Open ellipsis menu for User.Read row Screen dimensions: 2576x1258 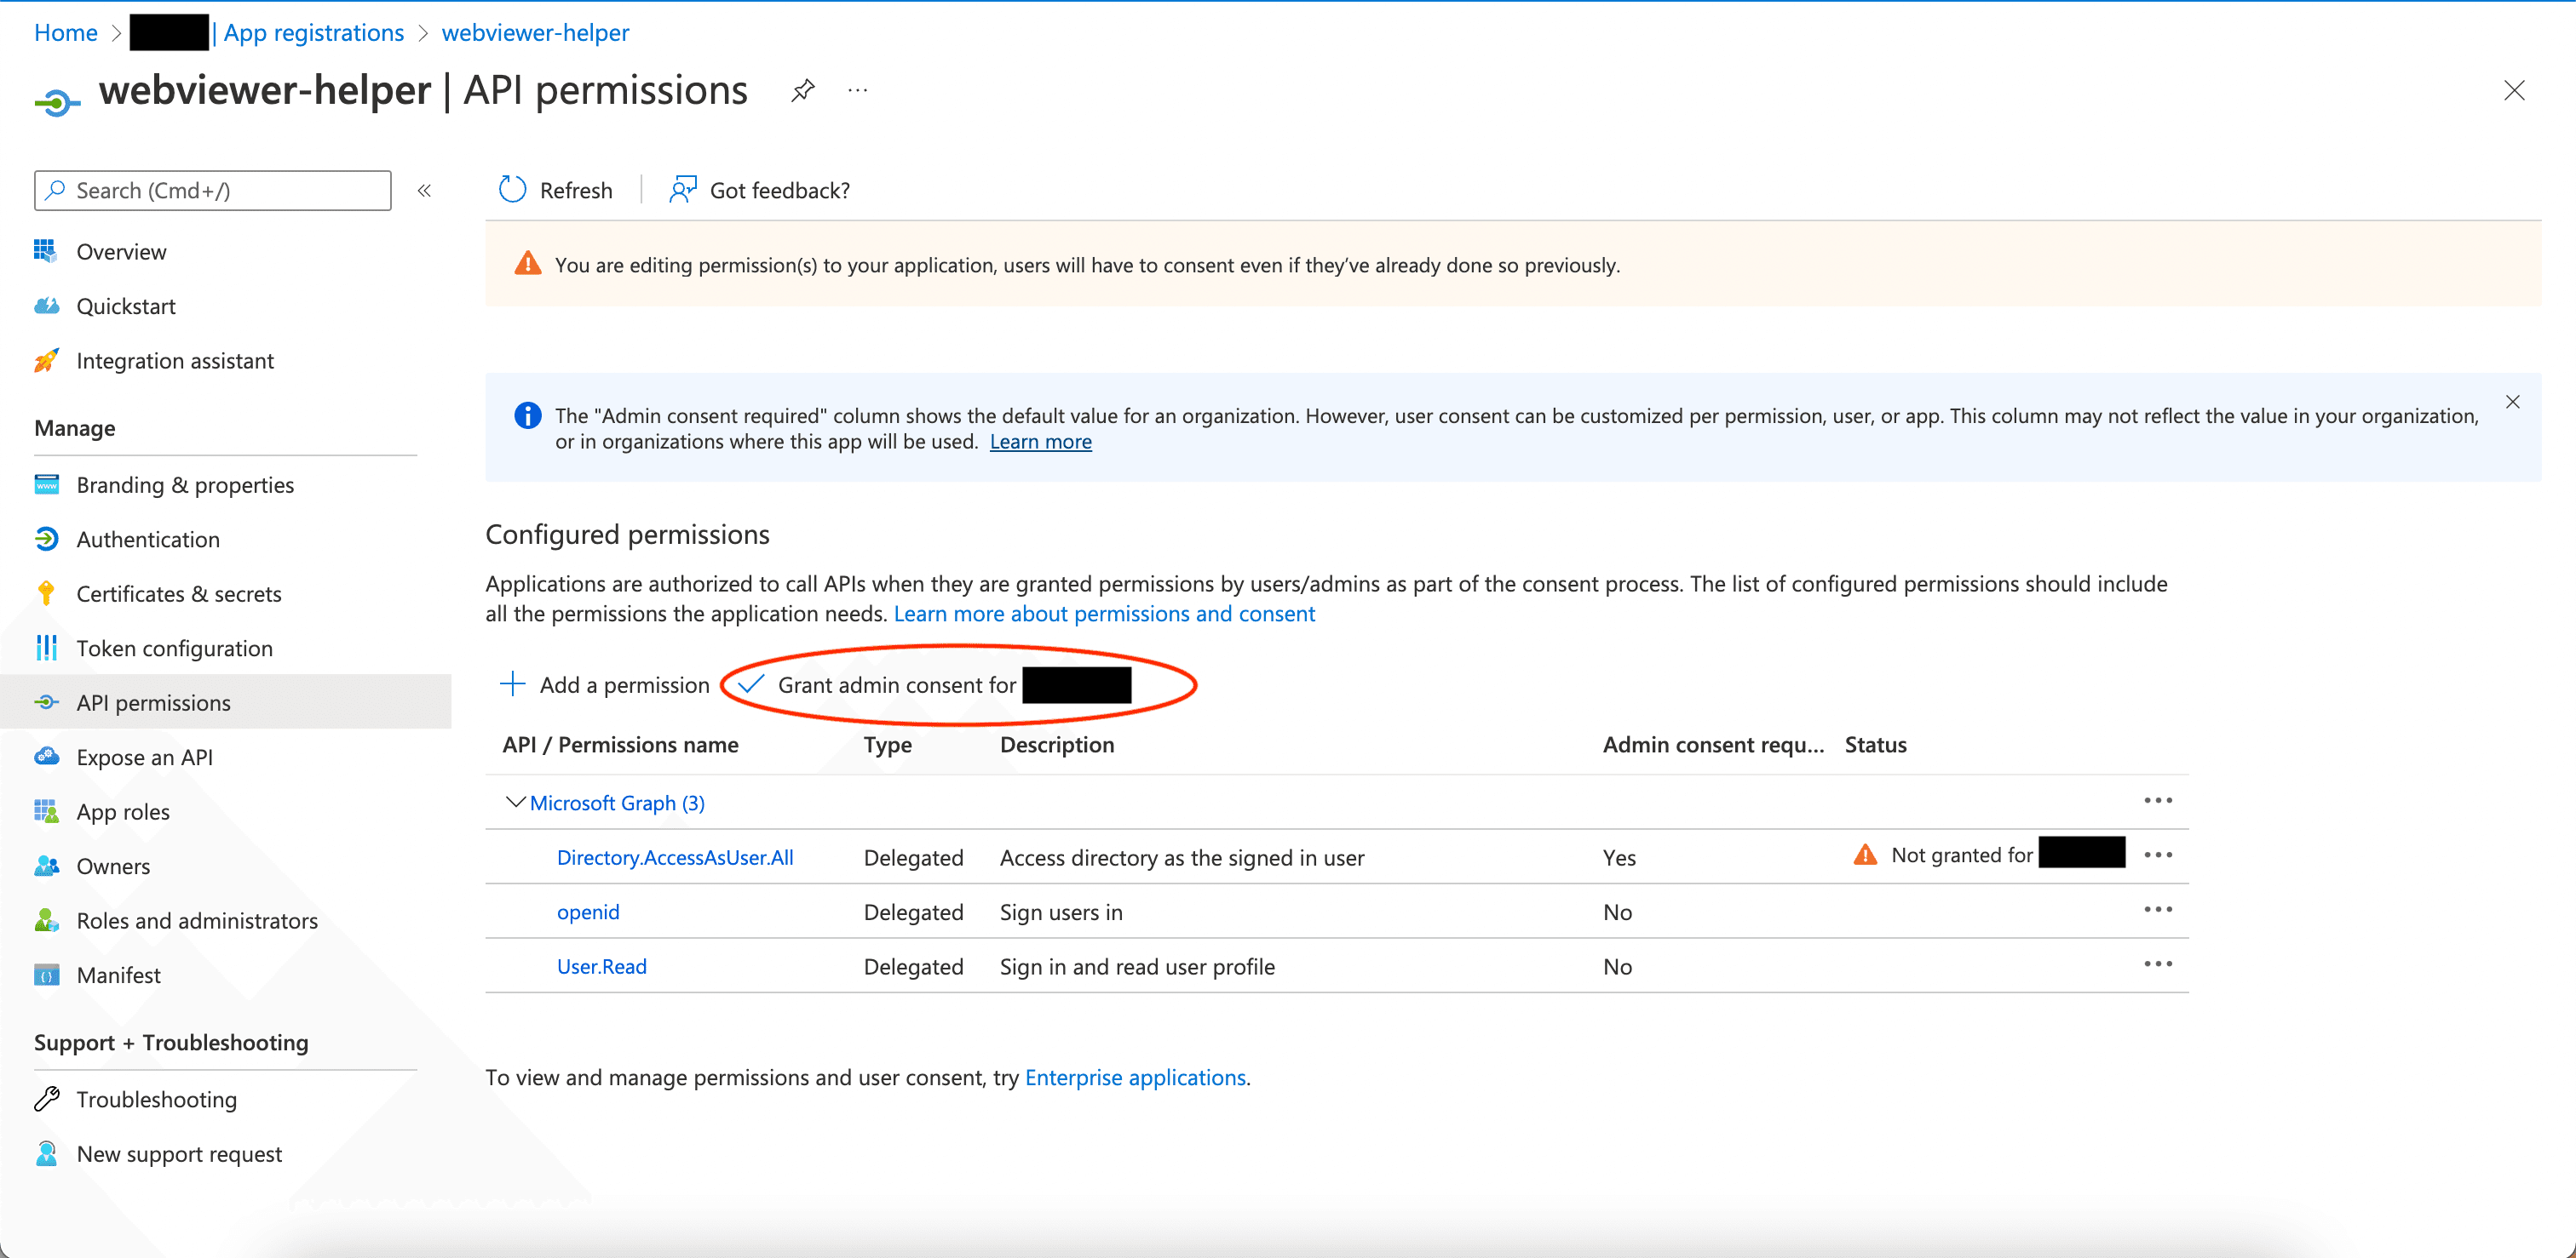click(2157, 964)
